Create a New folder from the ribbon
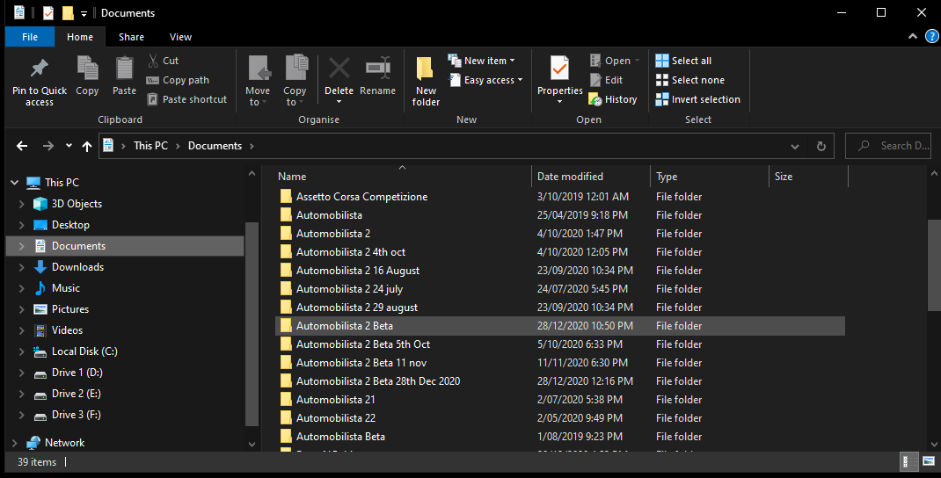941x478 pixels. pos(426,79)
